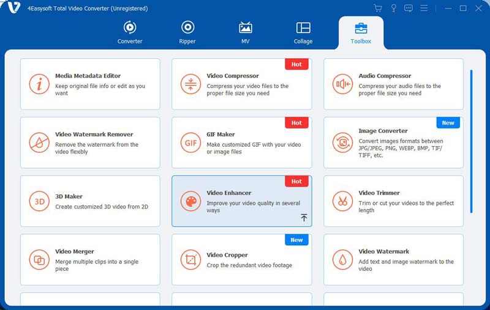
Task: Open Audio Compressor title
Action: point(385,76)
